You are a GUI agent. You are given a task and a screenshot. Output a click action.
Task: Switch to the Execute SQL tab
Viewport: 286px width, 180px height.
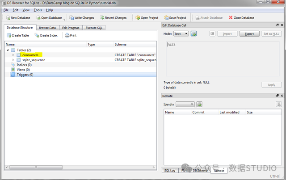coord(94,28)
